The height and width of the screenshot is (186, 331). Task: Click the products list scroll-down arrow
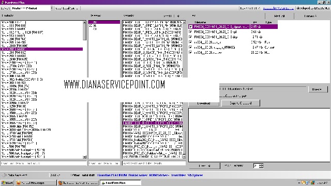point(84,157)
